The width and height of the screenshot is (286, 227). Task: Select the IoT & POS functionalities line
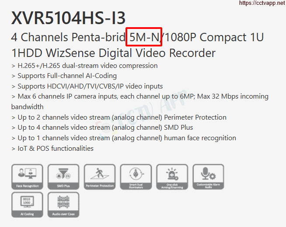52,149
